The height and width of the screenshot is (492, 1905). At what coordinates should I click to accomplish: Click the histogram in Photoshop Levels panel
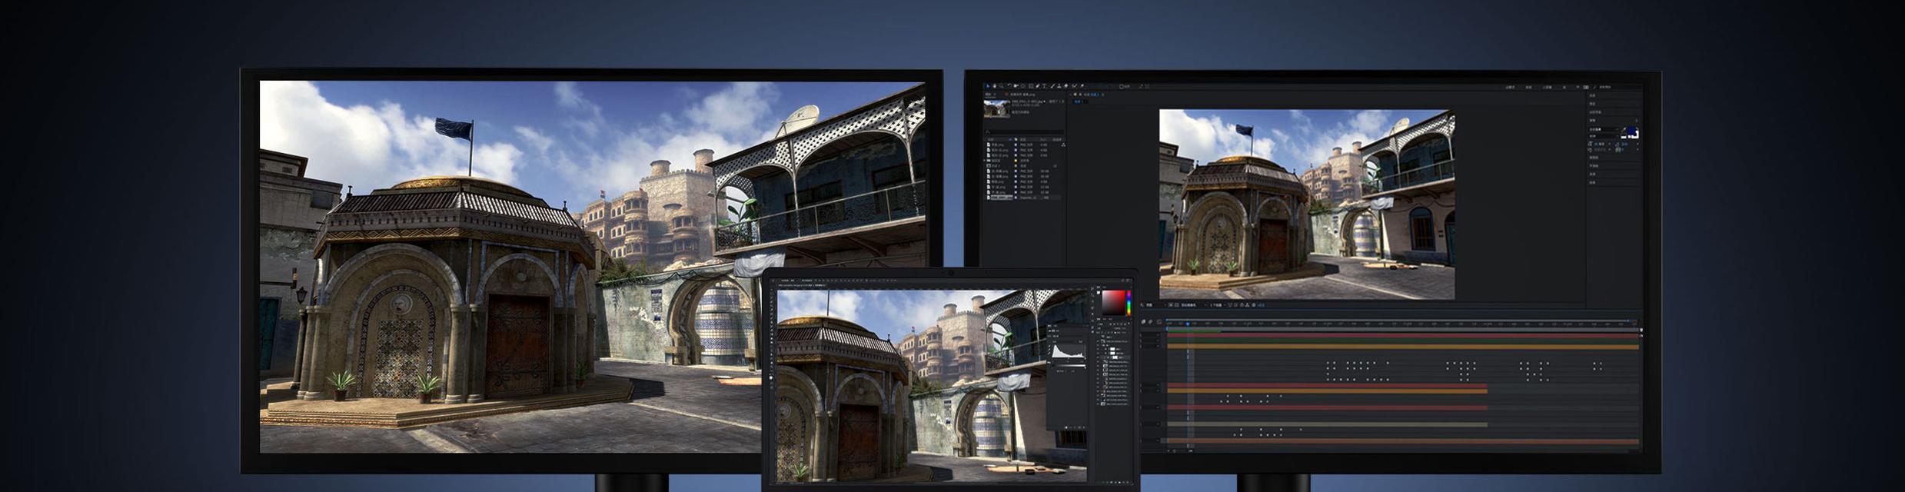(x=1069, y=351)
